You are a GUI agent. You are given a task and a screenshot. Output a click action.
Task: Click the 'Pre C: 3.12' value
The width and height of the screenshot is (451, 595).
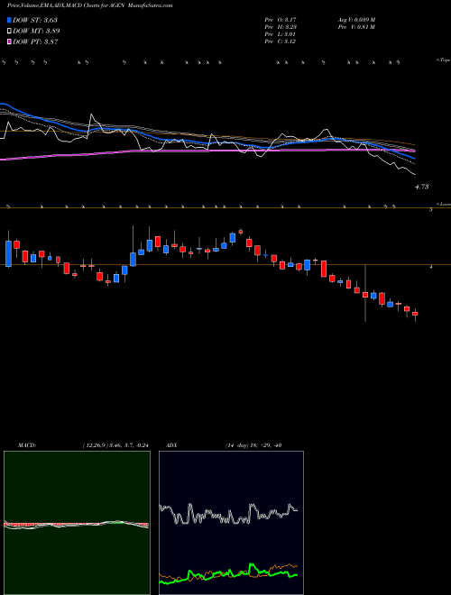coord(281,41)
